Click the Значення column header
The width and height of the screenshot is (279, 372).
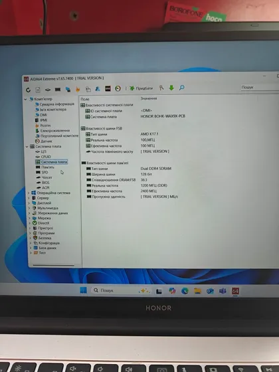pyautogui.click(x=149, y=98)
